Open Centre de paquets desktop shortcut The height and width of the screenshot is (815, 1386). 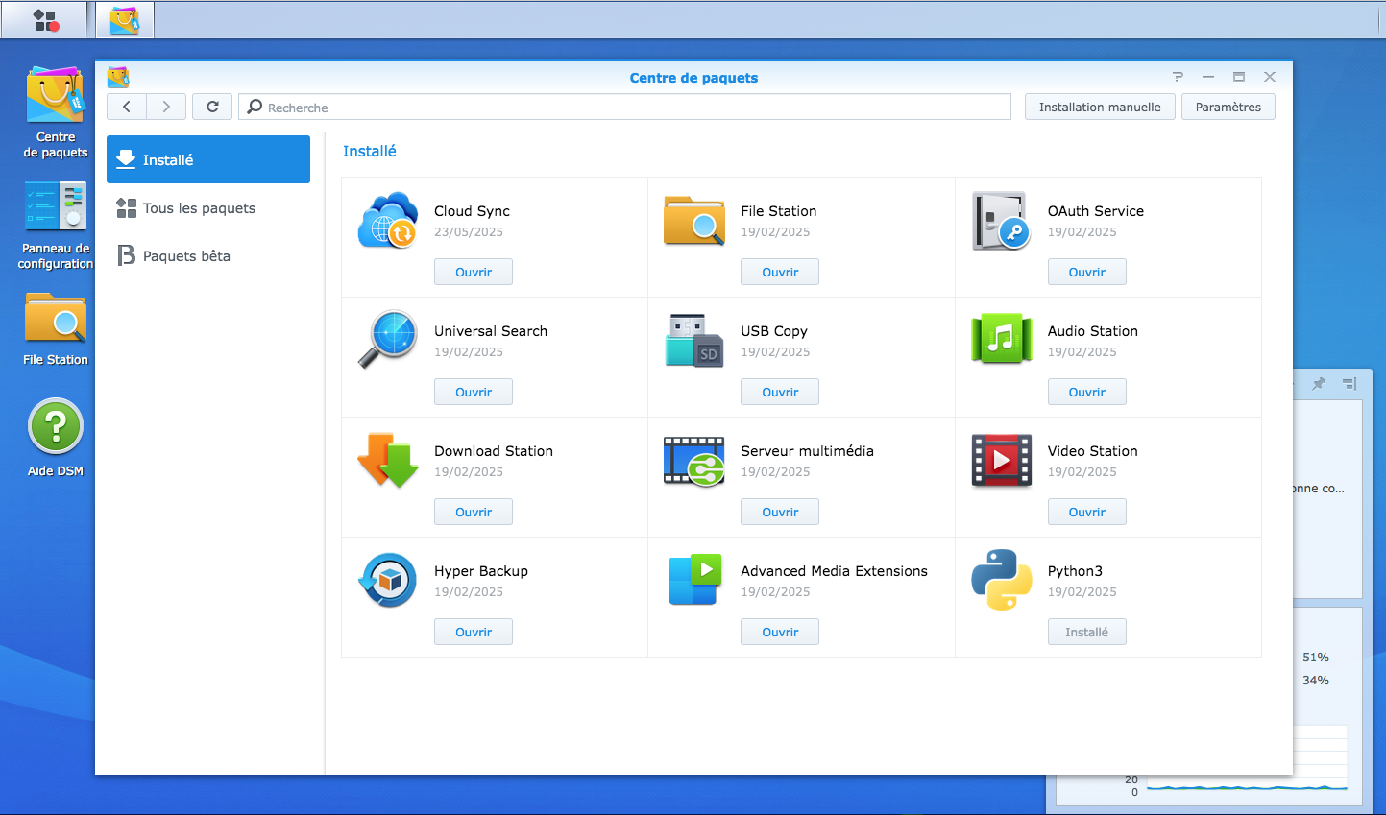56,112
